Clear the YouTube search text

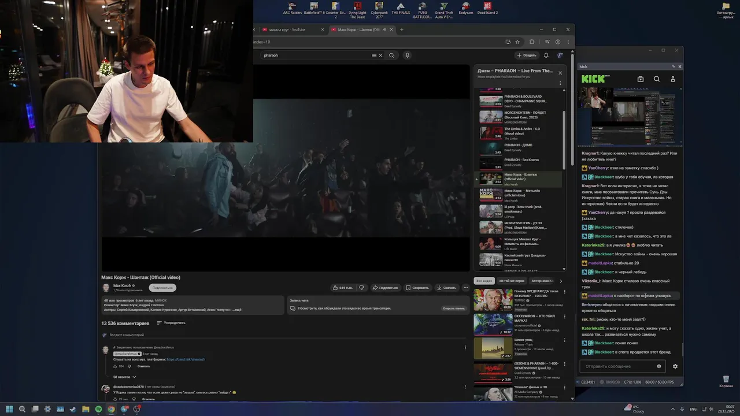[x=380, y=55]
